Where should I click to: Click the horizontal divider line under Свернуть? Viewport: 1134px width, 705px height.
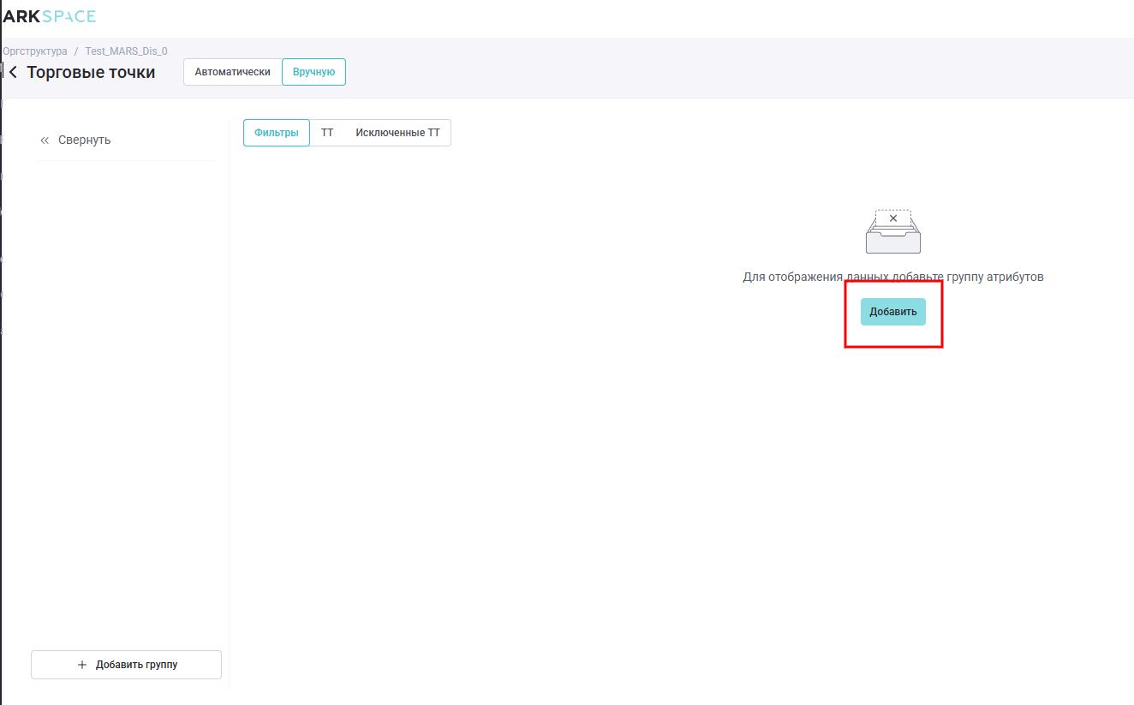pyautogui.click(x=126, y=160)
